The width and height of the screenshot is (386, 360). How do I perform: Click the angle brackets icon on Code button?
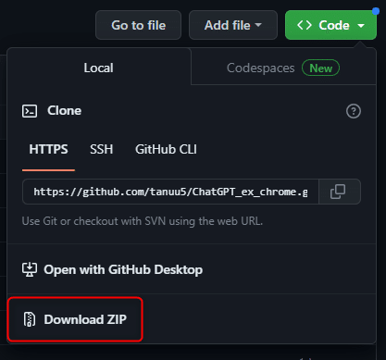305,25
